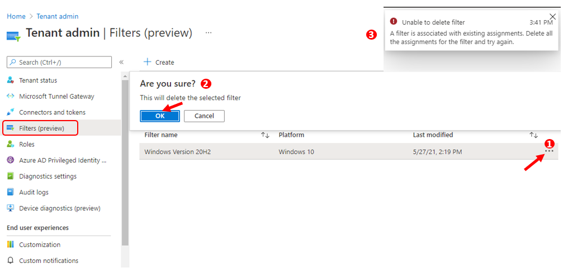This screenshot has height=268, width=563.
Task: Click the Windows 10 platform cell
Action: 296,152
